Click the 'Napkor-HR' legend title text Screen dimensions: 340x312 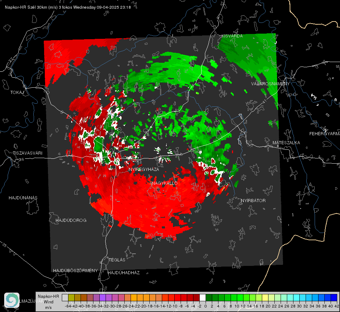(x=48, y=296)
